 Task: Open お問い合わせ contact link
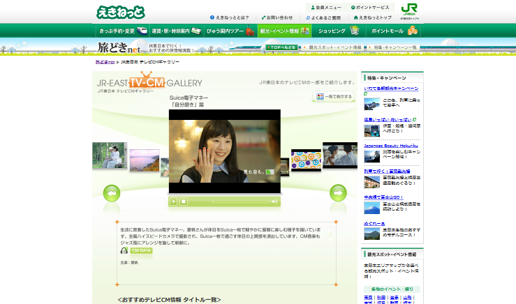(x=277, y=17)
